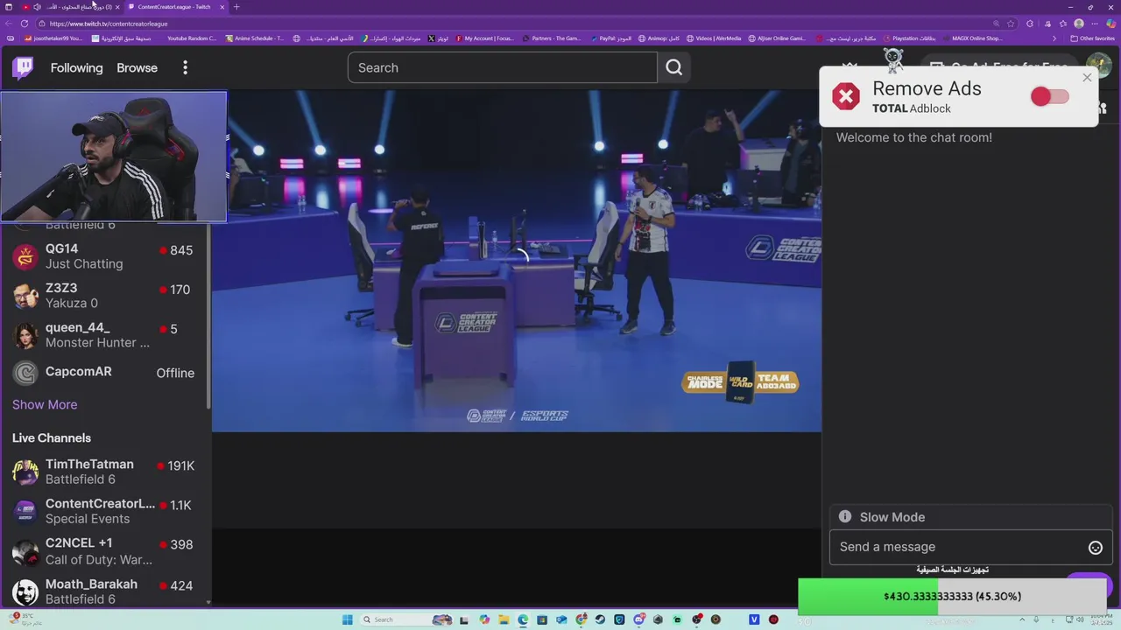Screen dimensions: 1121x630
Task: Open the Other favorites folder
Action: coord(1092,38)
